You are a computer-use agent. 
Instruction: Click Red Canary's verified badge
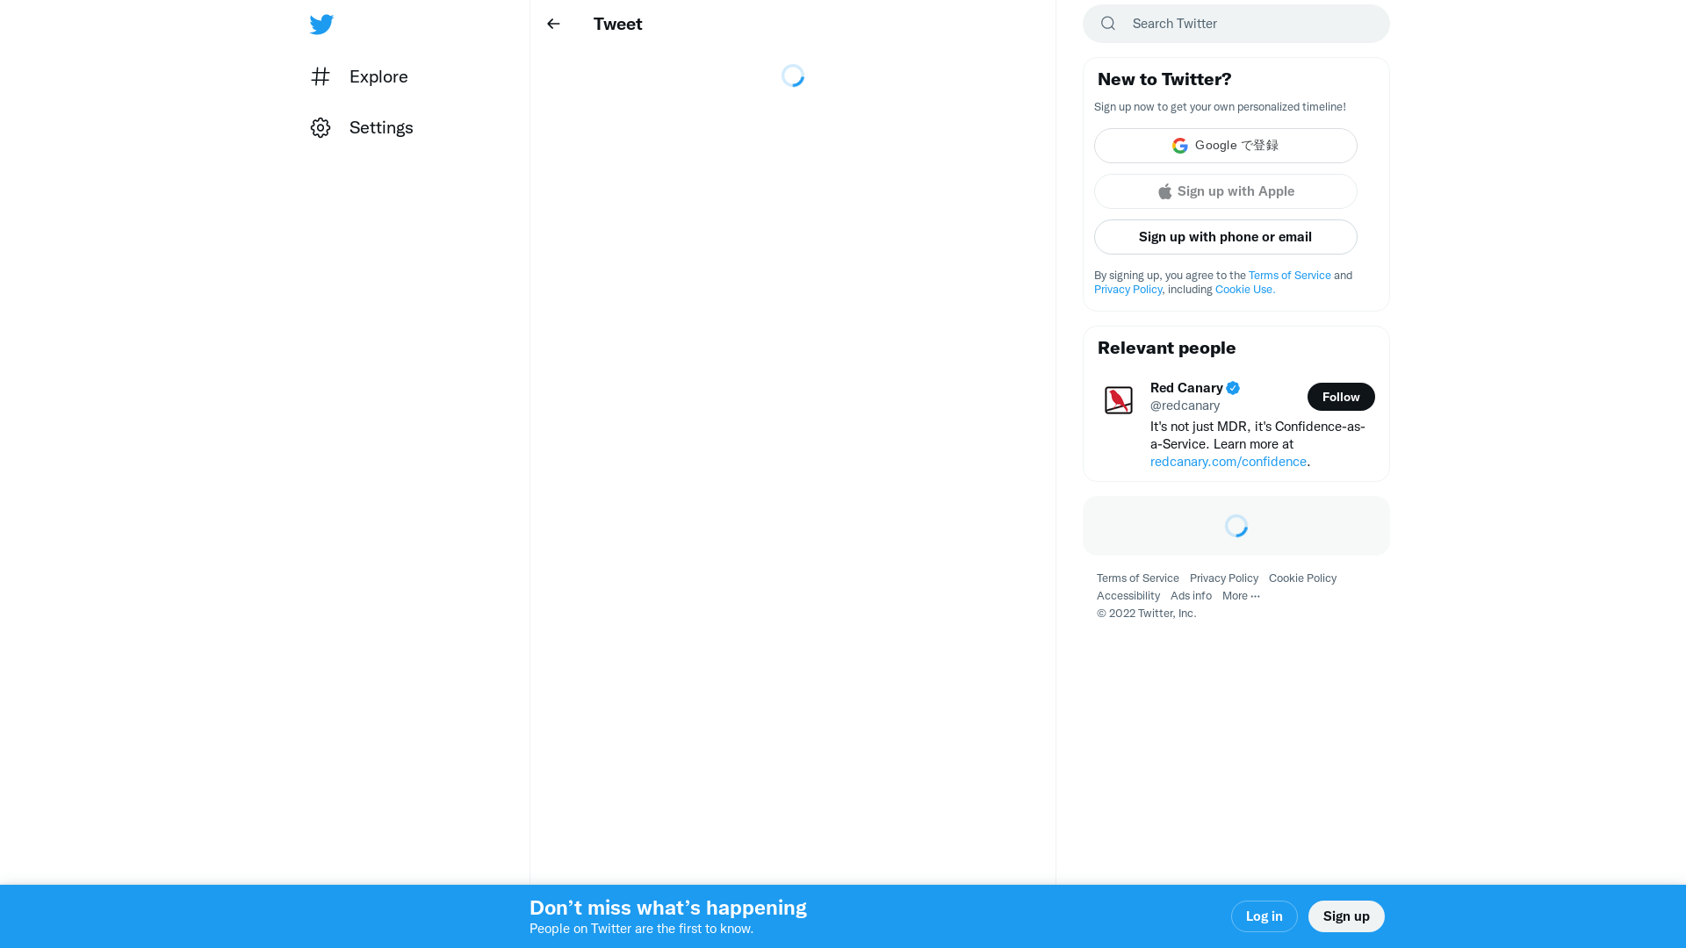[1233, 388]
